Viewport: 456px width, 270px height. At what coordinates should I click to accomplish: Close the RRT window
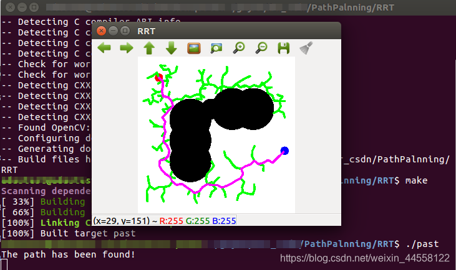coord(101,30)
